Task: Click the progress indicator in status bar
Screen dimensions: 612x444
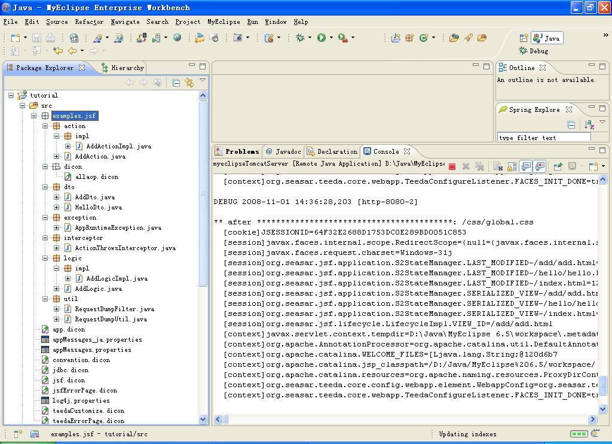Action: pyautogui.click(x=579, y=434)
